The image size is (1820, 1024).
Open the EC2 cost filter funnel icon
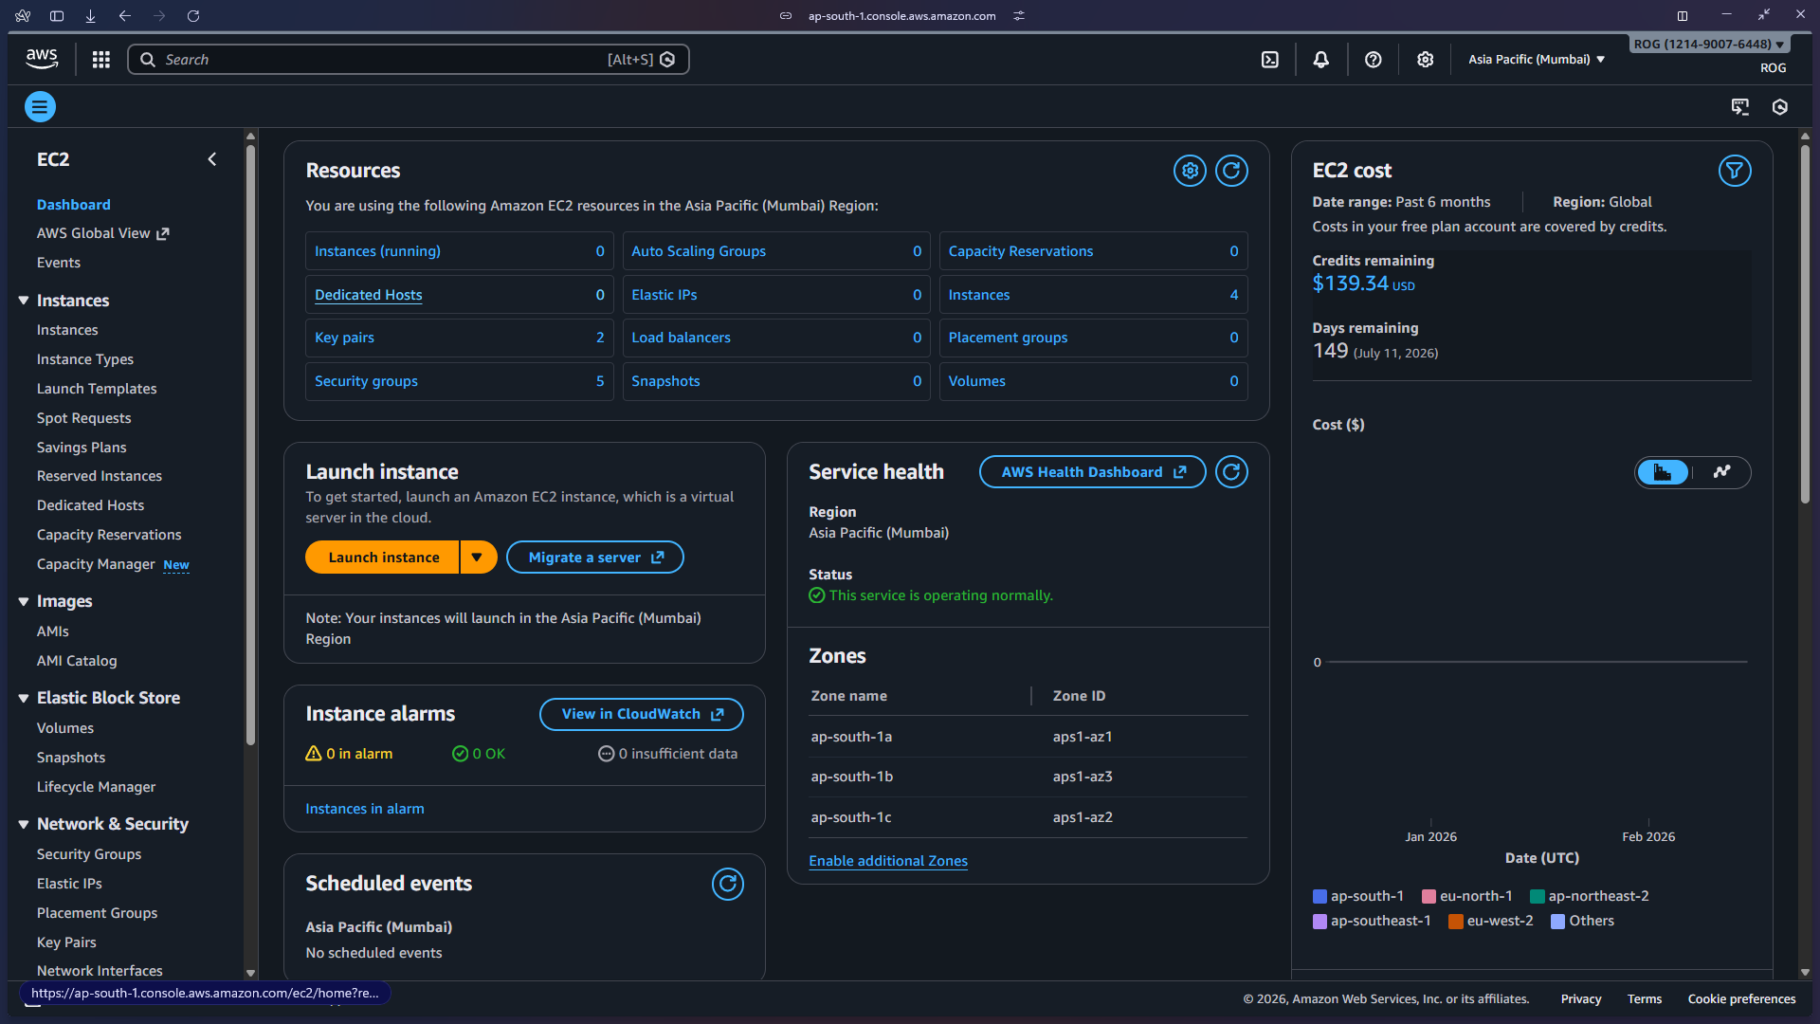pos(1735,171)
